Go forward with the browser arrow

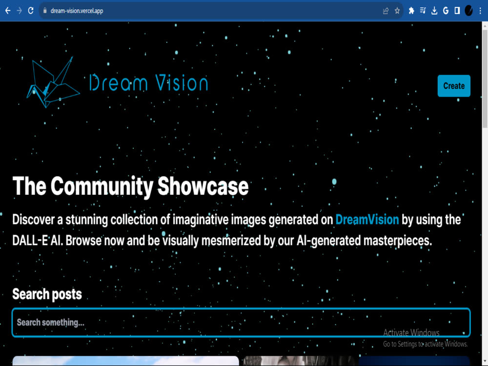[20, 11]
